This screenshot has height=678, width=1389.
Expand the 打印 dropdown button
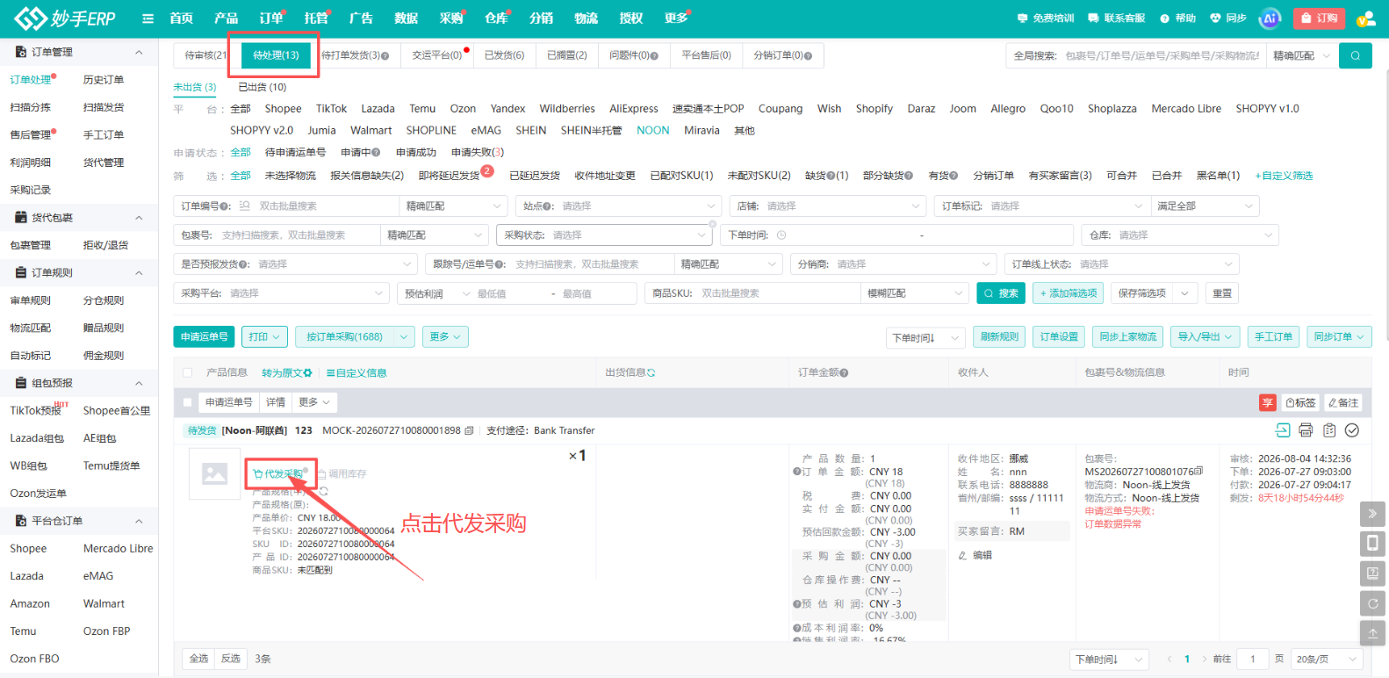point(264,337)
